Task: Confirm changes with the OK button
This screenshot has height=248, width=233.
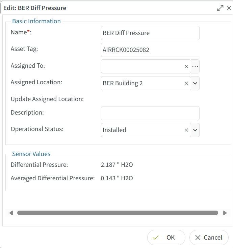Action: pos(166,238)
